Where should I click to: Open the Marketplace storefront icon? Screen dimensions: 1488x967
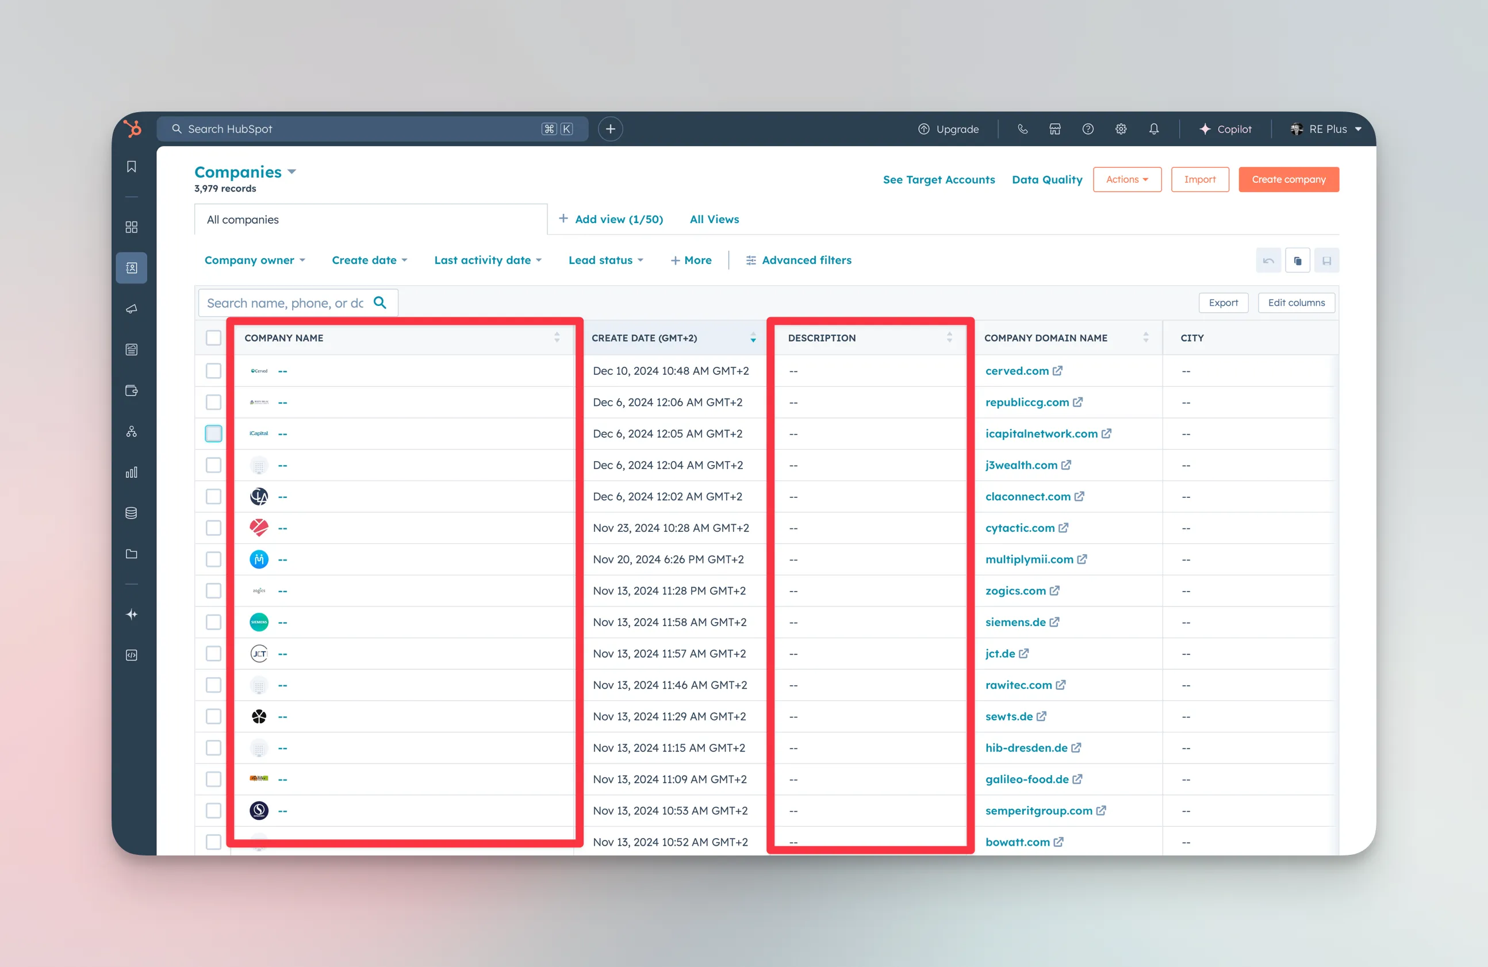click(x=1054, y=129)
